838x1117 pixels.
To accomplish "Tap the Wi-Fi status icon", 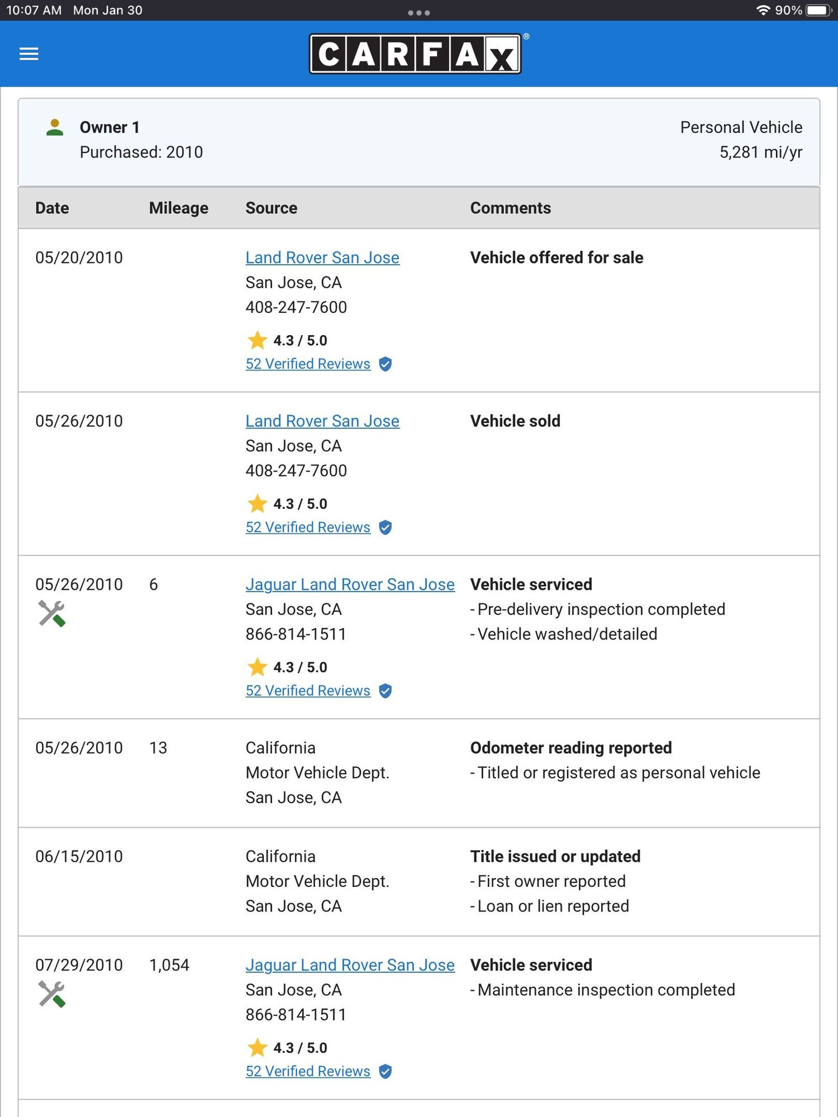I will 763,10.
